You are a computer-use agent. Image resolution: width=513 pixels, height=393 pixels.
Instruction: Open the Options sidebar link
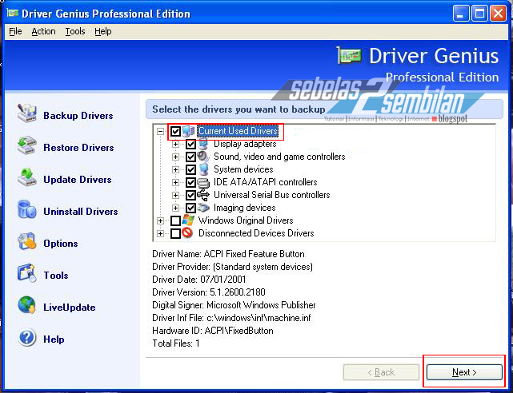(x=61, y=244)
